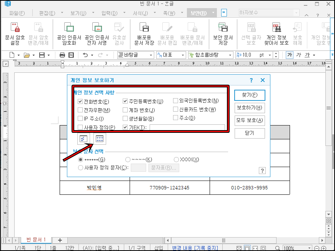
Task: Click the 보호하기(H) button
Action: click(250, 107)
